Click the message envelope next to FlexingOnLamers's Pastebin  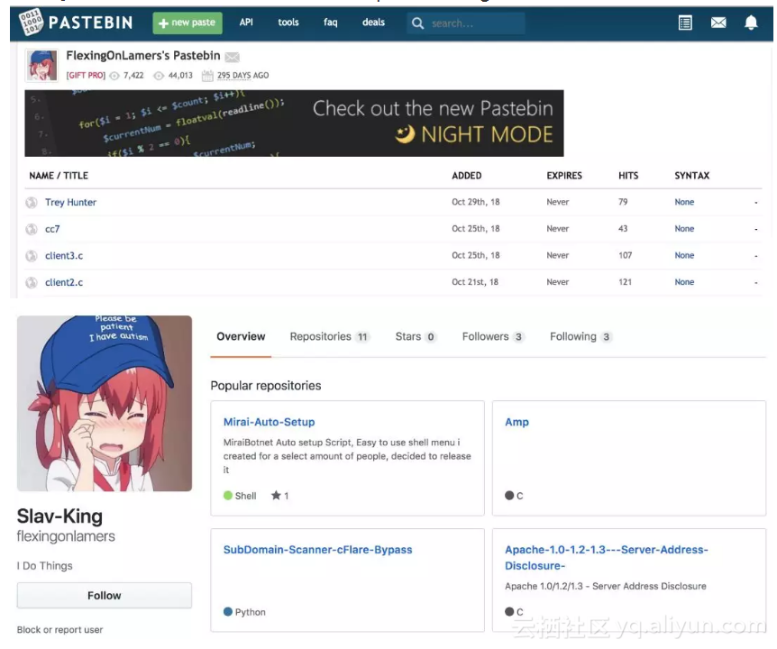[232, 57]
